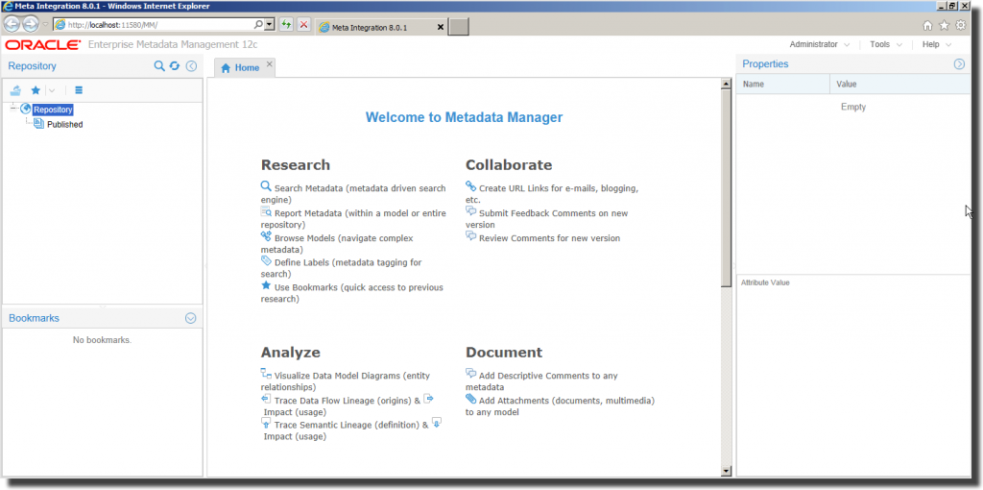
Task: Click the home page vertical scrollbar thumb
Action: click(x=726, y=188)
